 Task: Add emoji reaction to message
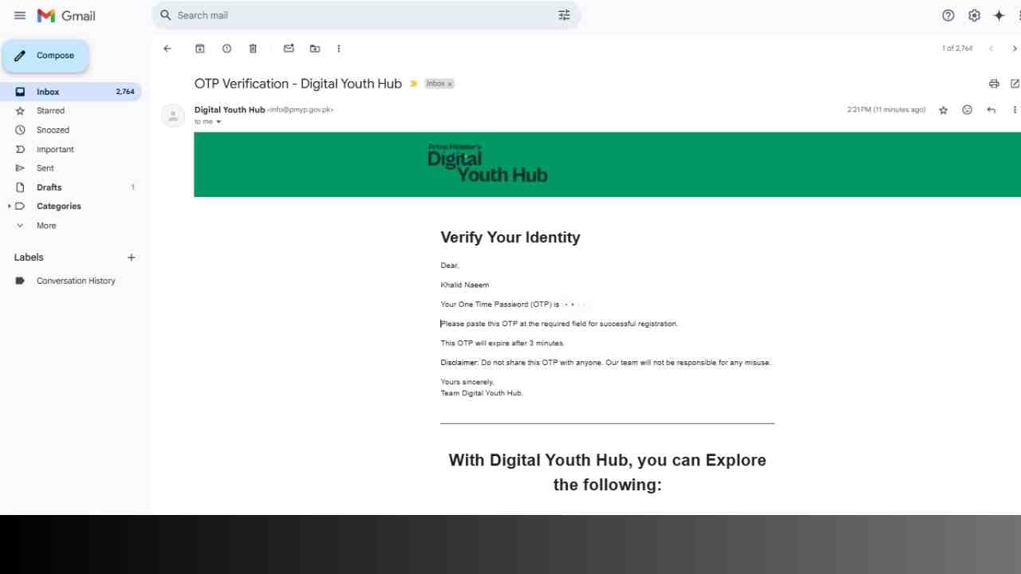tap(968, 110)
